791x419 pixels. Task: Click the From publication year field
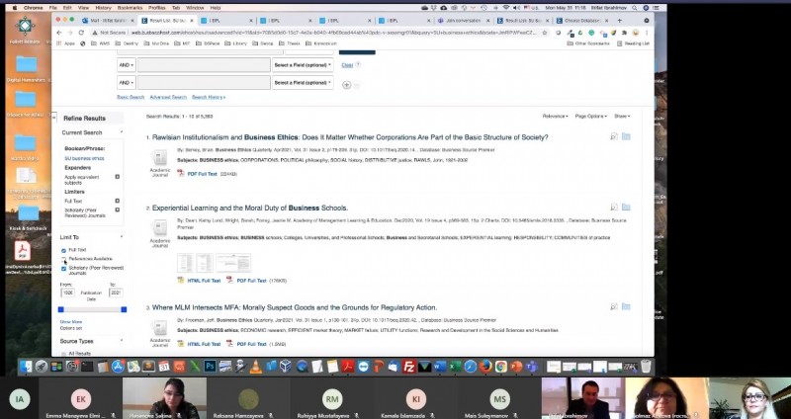point(67,293)
